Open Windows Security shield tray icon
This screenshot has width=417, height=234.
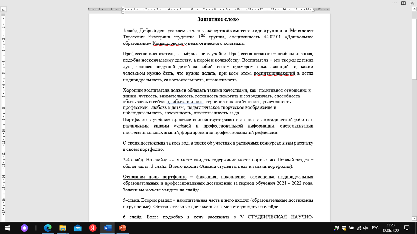344,228
